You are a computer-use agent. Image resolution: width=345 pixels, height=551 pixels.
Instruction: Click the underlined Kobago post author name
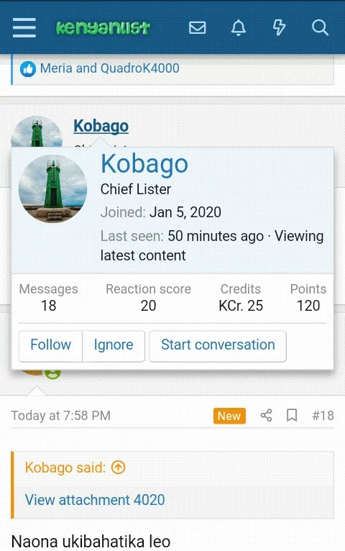101,126
